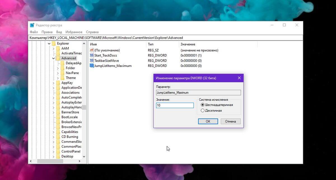Click the AppKey folder icon
Image resolution: width=336 pixels, height=180 pixels.
coord(58,83)
